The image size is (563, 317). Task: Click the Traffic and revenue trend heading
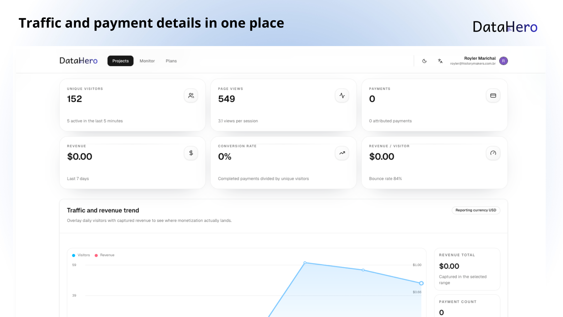[x=103, y=210]
